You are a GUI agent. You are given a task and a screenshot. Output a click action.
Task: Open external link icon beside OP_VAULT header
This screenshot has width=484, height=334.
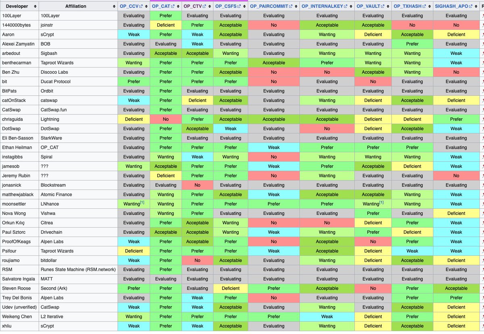click(x=382, y=6)
